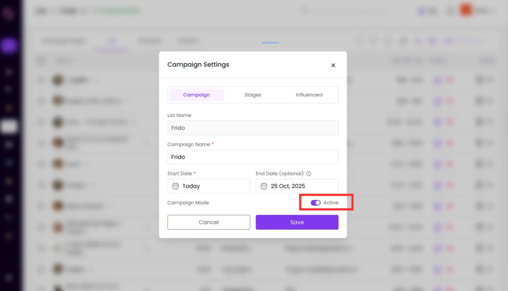Click the first row influencer avatar
The image size is (508, 291).
coord(58,80)
